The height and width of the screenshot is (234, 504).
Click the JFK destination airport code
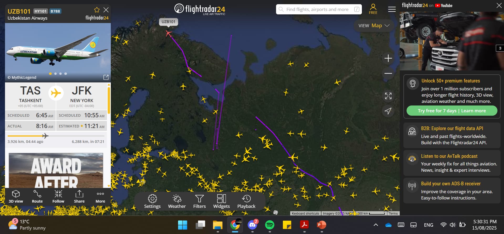coord(82,91)
